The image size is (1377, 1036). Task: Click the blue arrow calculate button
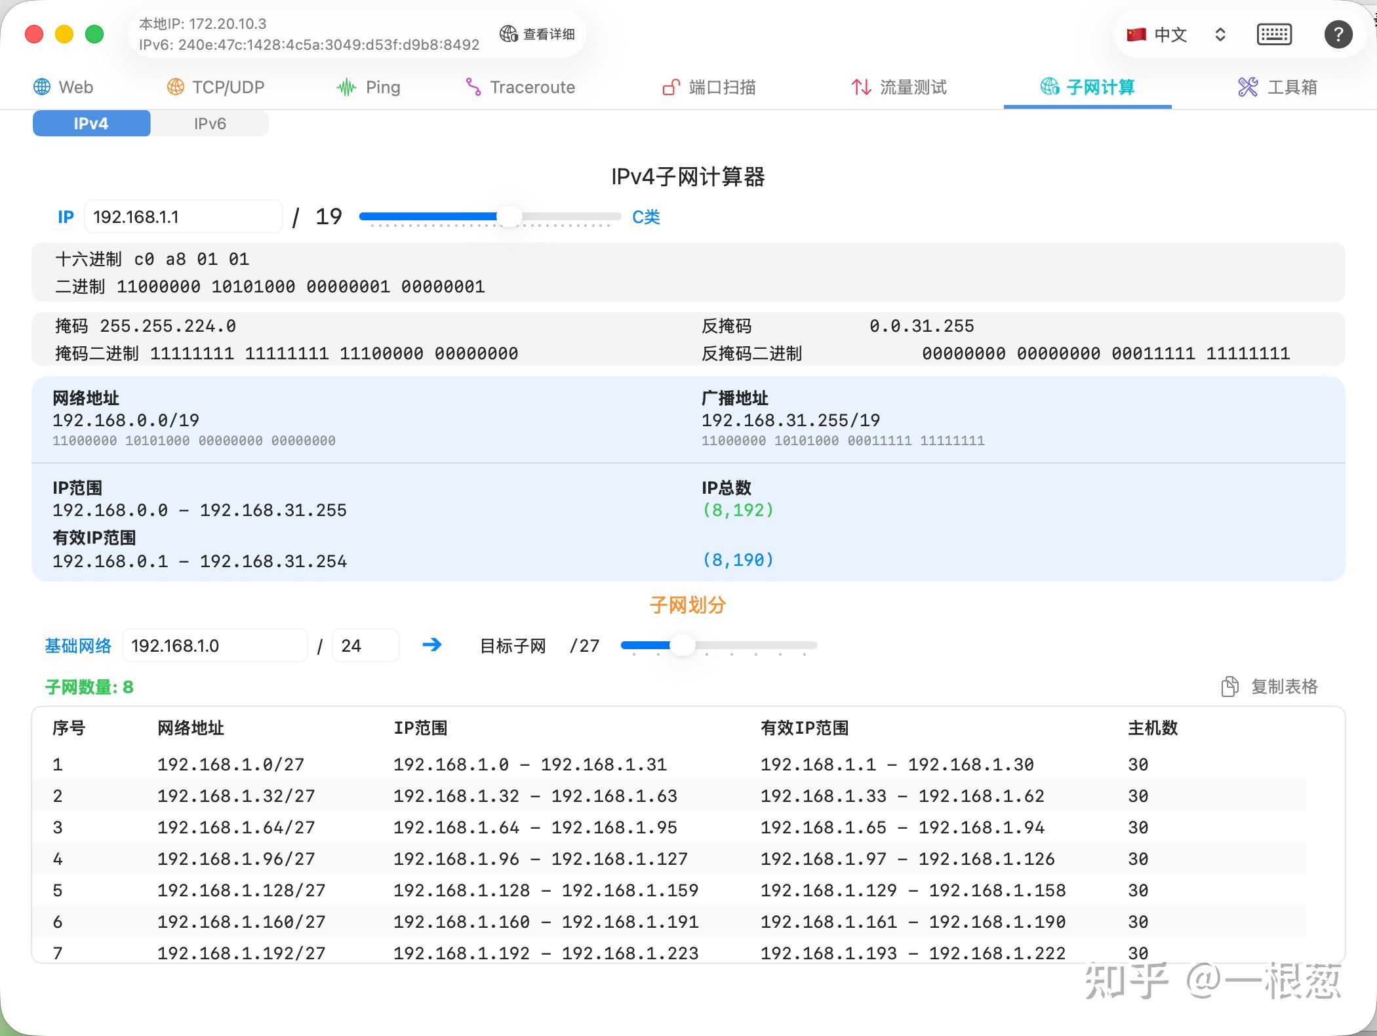(432, 645)
